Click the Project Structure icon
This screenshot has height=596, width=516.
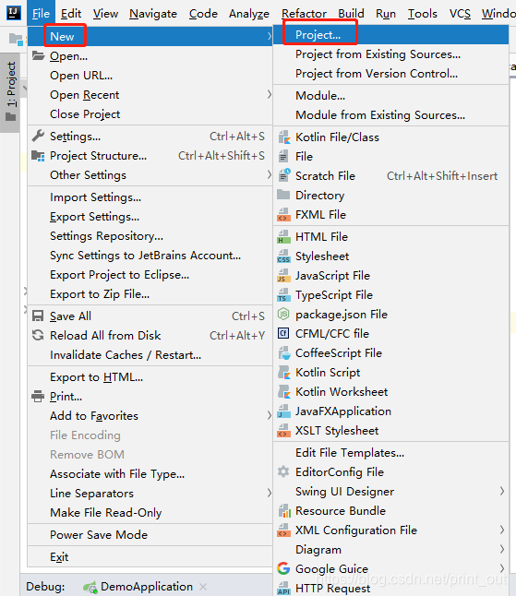point(38,156)
